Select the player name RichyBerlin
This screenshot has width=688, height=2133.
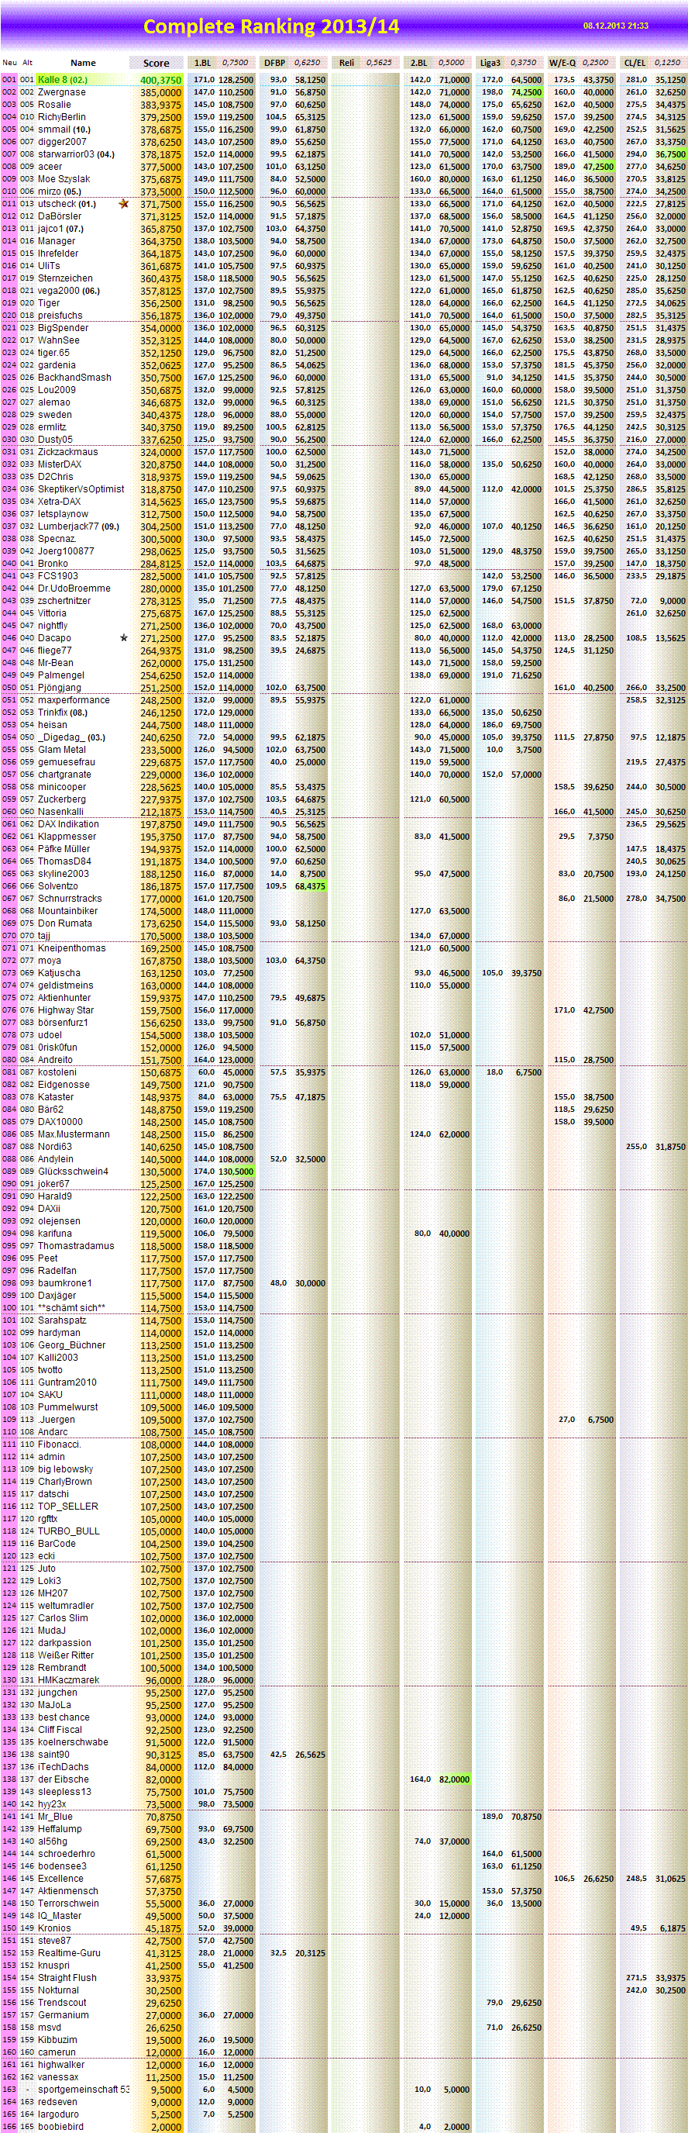coord(62,118)
